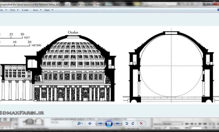Screen dimensions: 219x132
Task: Click the Burn button label
Action: tap(36, 10)
